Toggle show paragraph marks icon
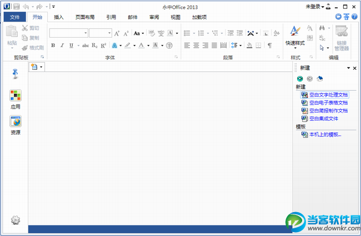The image size is (361, 236). (269, 45)
